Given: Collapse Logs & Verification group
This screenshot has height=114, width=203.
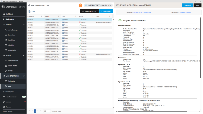Looking at the screenshot, I should (24, 76).
